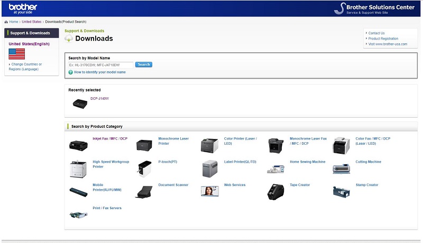Click the Downloads cloud icon beside heading
Image resolution: width=423 pixels, height=243 pixels.
pos(69,39)
